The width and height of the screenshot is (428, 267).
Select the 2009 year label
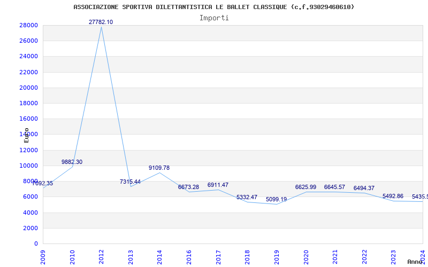click(43, 257)
